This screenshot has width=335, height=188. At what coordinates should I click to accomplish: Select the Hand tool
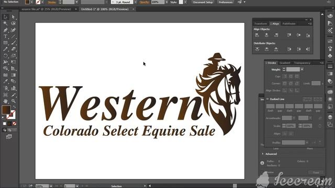point(6,101)
